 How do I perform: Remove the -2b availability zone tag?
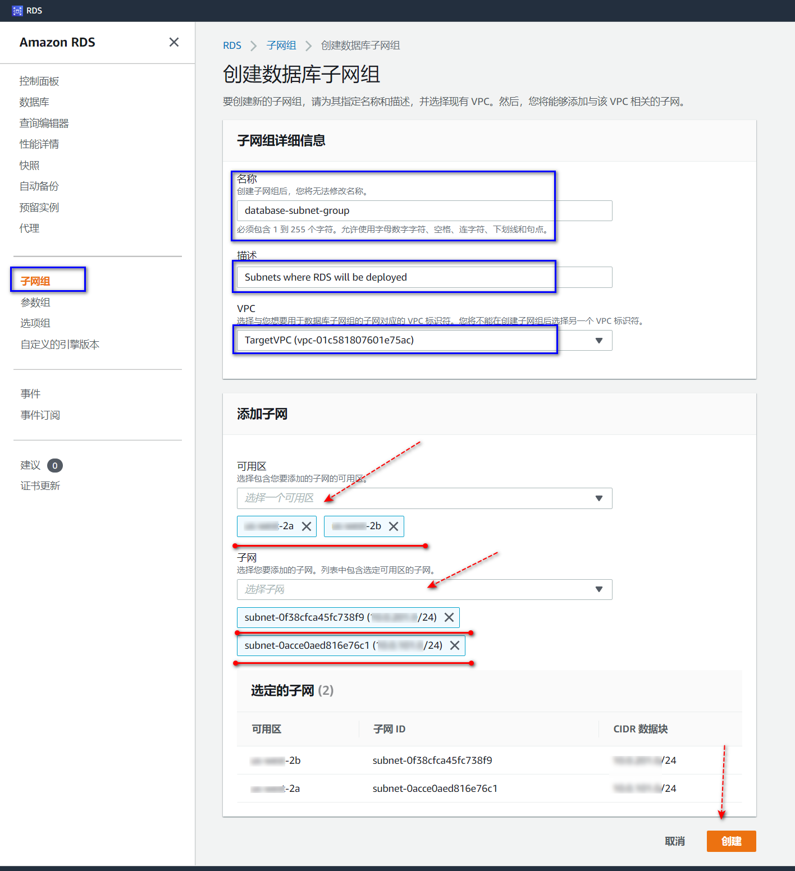click(x=394, y=526)
